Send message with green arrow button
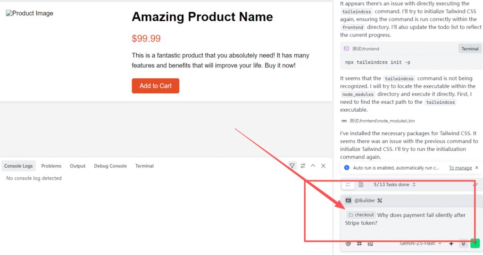The width and height of the screenshot is (483, 255). click(x=475, y=243)
